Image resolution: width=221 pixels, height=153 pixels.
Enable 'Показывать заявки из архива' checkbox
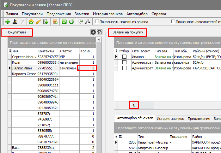(x=97, y=22)
